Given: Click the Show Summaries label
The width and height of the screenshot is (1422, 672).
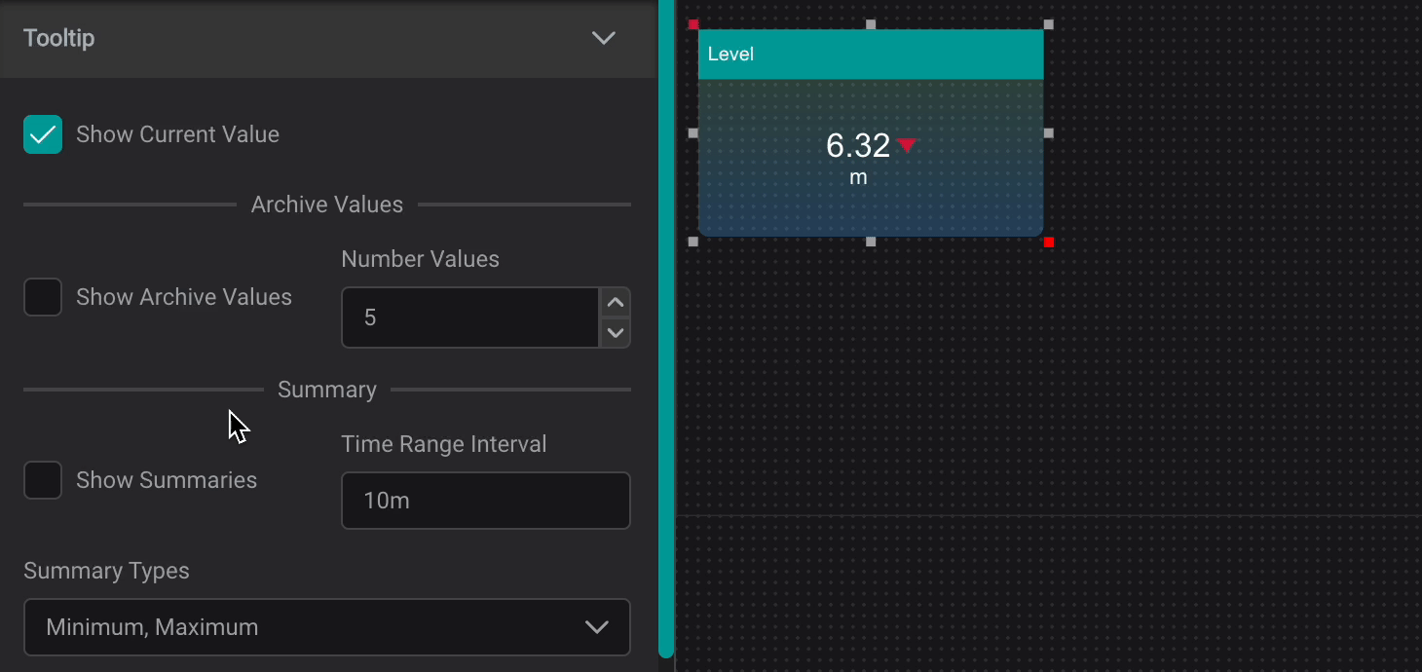Looking at the screenshot, I should point(167,480).
